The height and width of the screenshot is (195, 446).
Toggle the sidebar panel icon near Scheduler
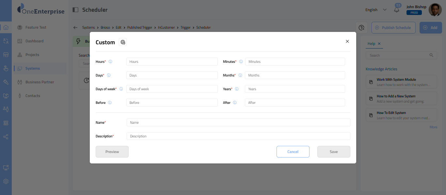75,10
